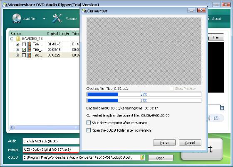Click the Converter preview area

tap(144, 51)
